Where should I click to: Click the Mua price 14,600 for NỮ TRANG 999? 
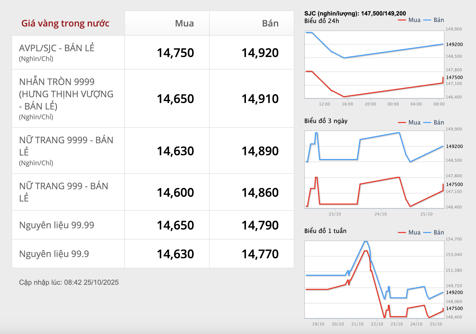click(x=175, y=192)
